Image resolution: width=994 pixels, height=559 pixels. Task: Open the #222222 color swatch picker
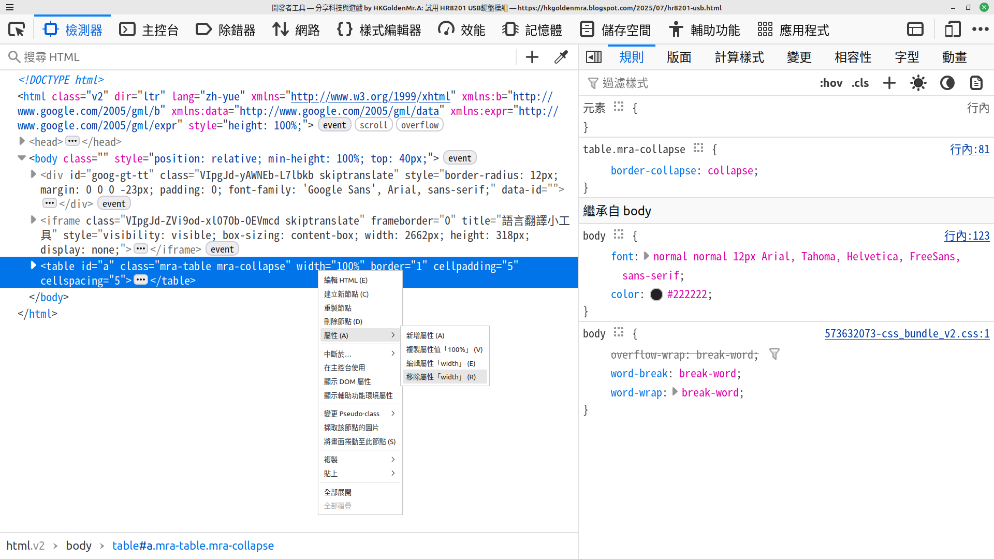coord(656,294)
